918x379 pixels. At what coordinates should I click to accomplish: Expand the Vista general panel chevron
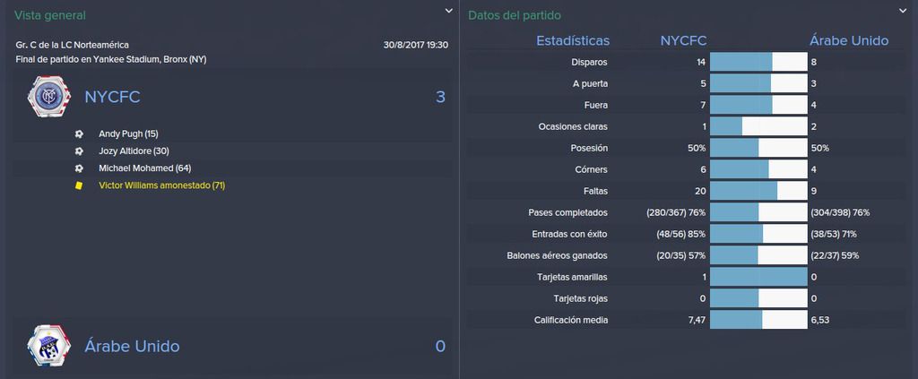click(448, 11)
